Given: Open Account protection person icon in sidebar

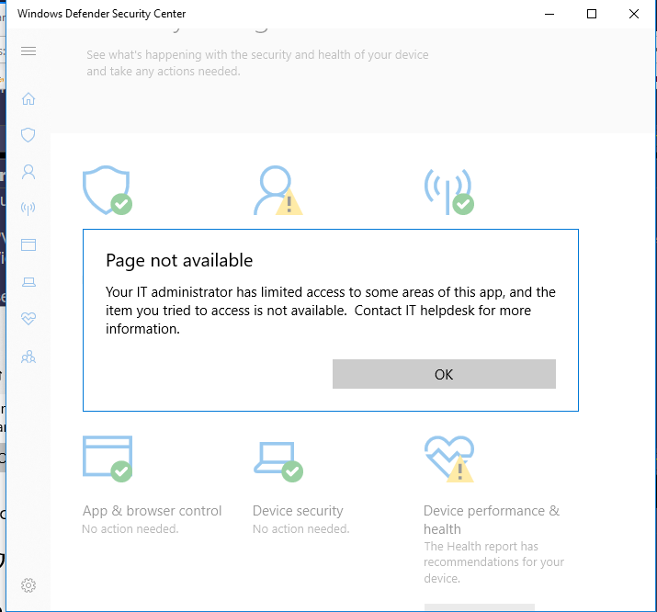Looking at the screenshot, I should pos(28,172).
